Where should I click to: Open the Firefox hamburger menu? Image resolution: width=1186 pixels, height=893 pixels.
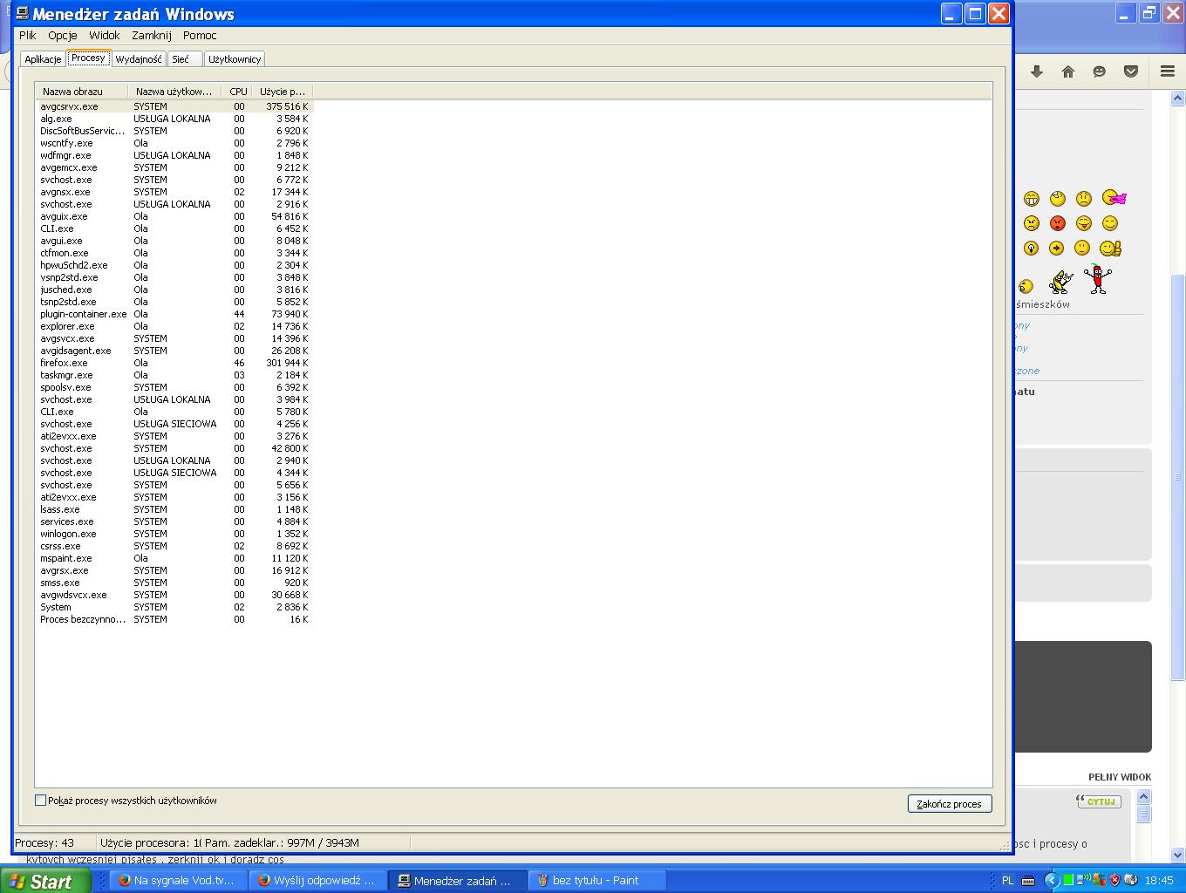tap(1167, 72)
